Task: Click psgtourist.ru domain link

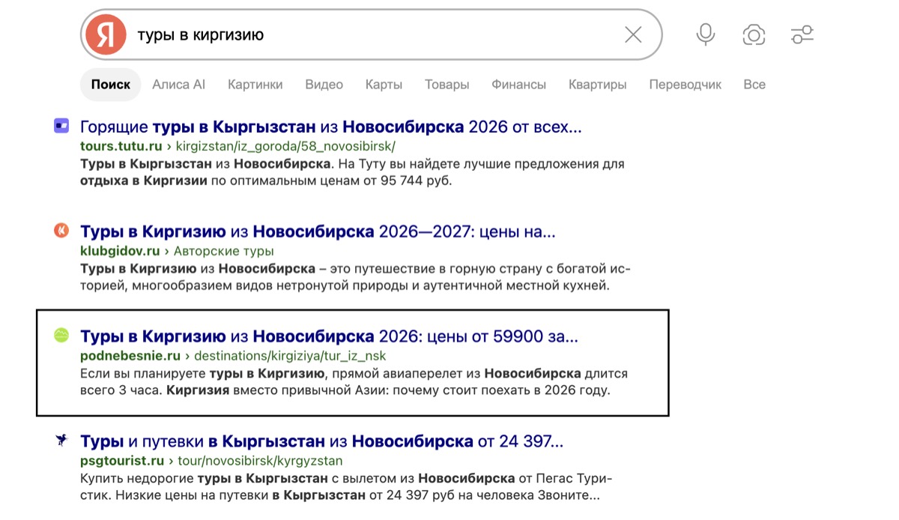Action: (x=122, y=461)
